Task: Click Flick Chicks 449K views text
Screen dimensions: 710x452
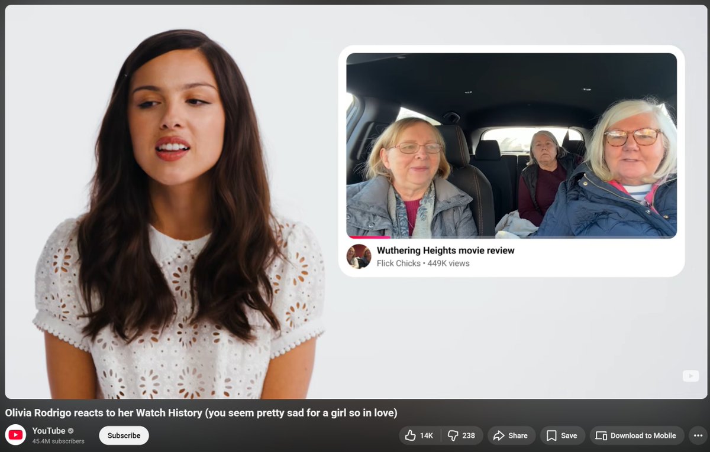Action: point(423,264)
